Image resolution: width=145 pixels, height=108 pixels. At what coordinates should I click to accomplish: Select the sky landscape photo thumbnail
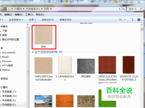coord(43,101)
